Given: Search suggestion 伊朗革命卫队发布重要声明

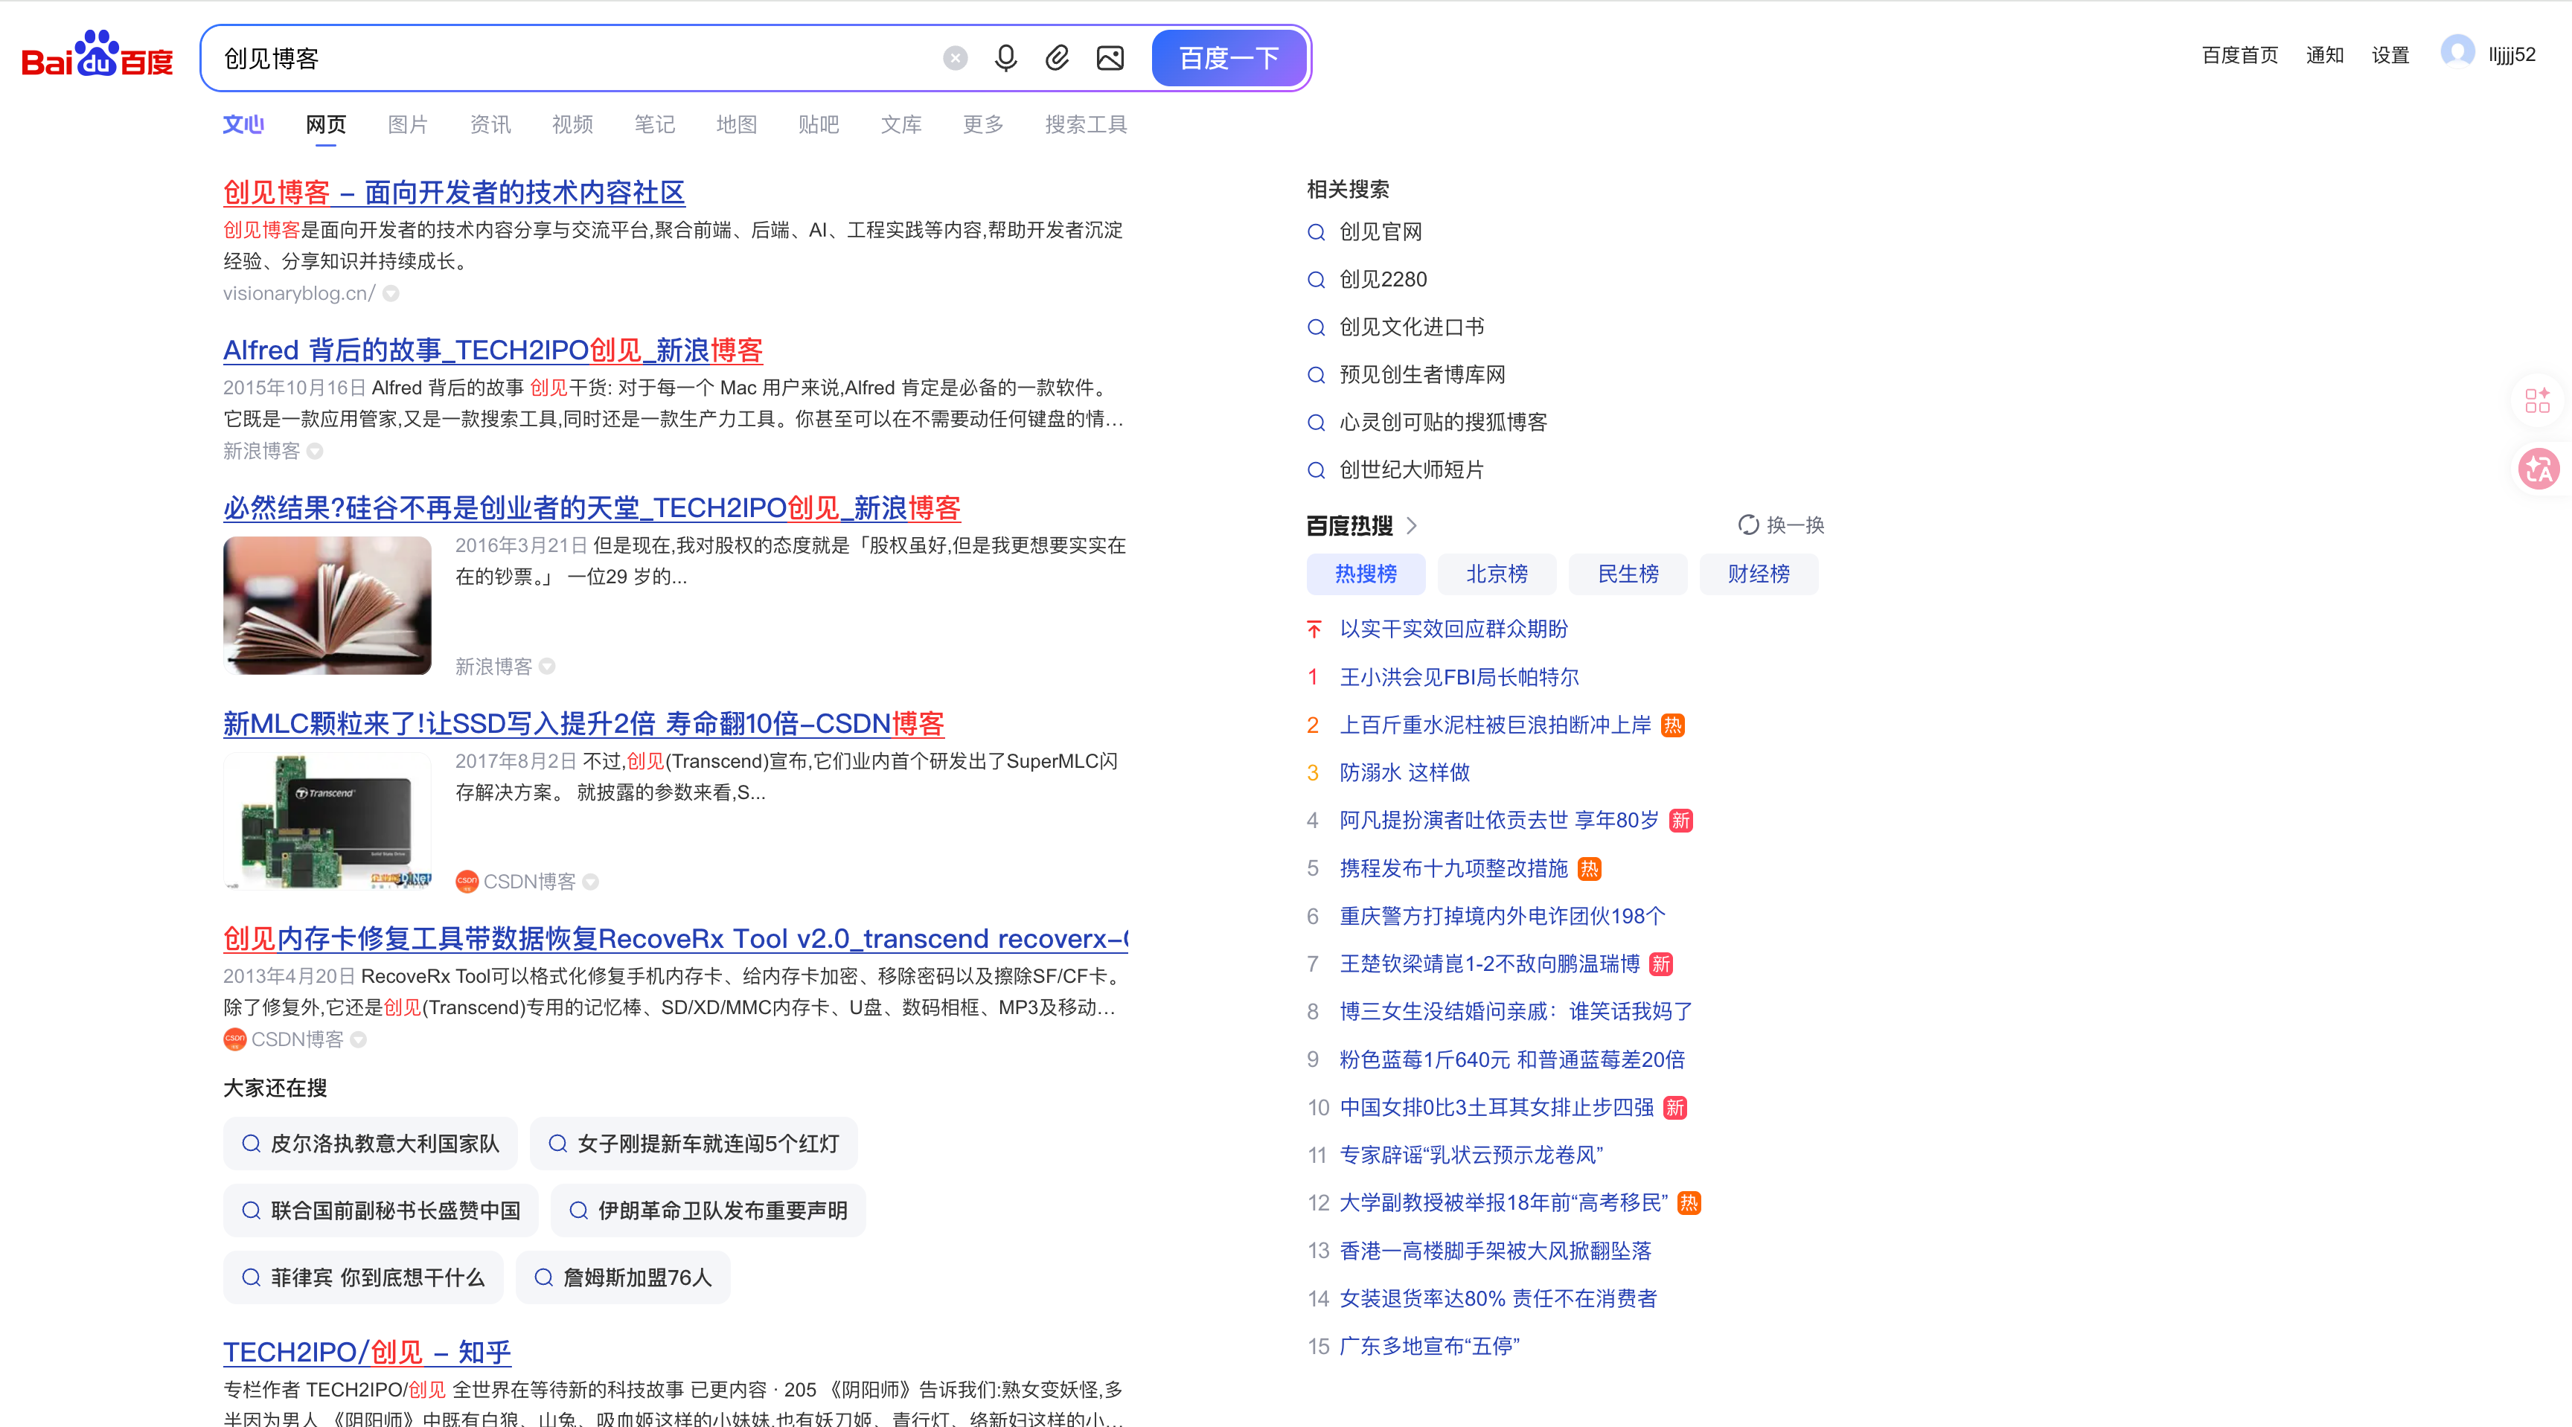Looking at the screenshot, I should pyautogui.click(x=708, y=1210).
